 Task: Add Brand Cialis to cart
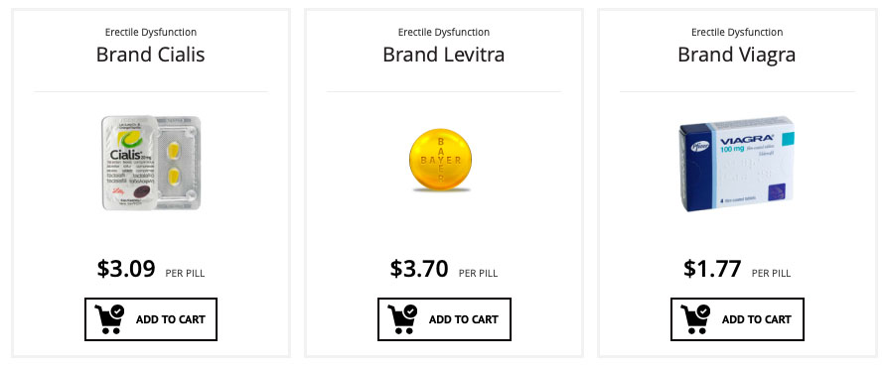151,319
